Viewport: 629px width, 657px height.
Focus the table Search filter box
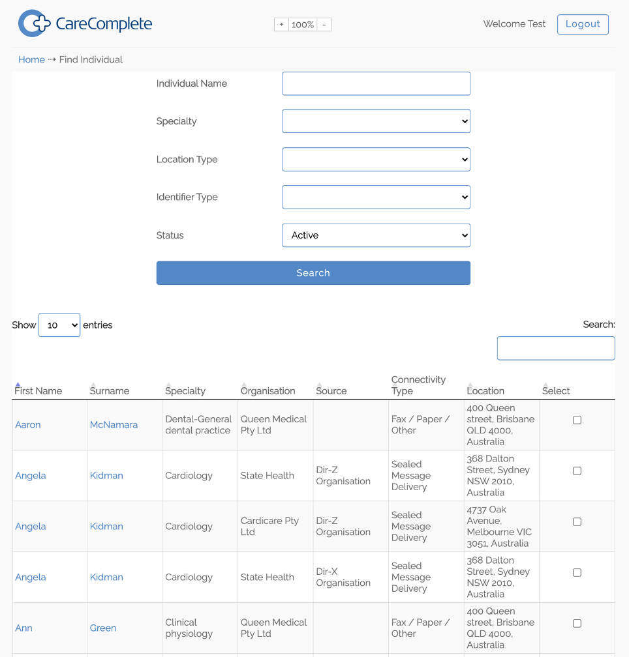tap(556, 348)
